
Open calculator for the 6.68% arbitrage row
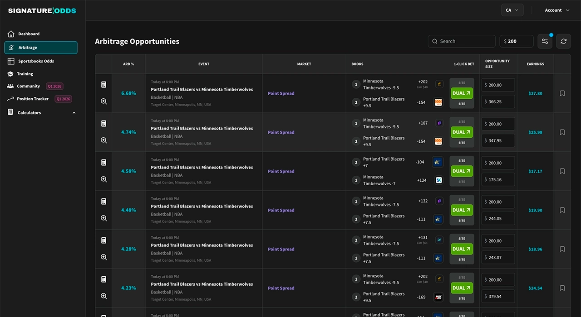tap(103, 85)
